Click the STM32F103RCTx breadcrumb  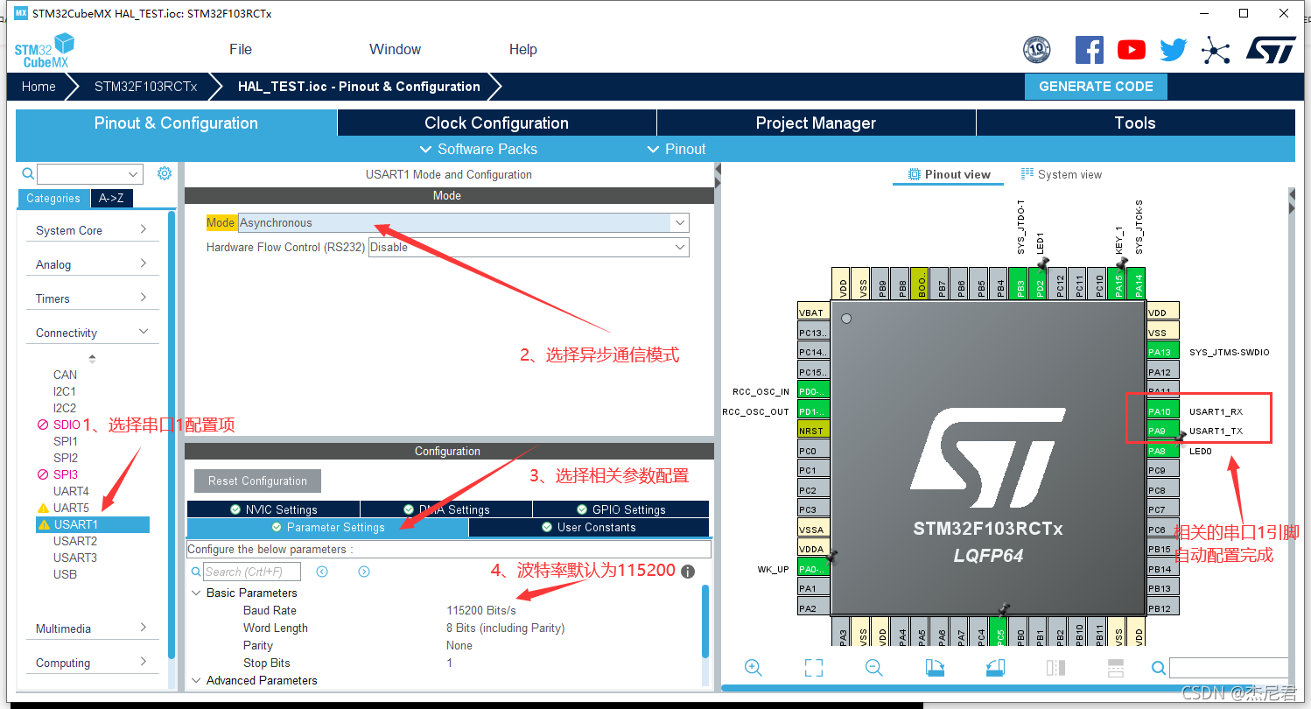(x=146, y=87)
